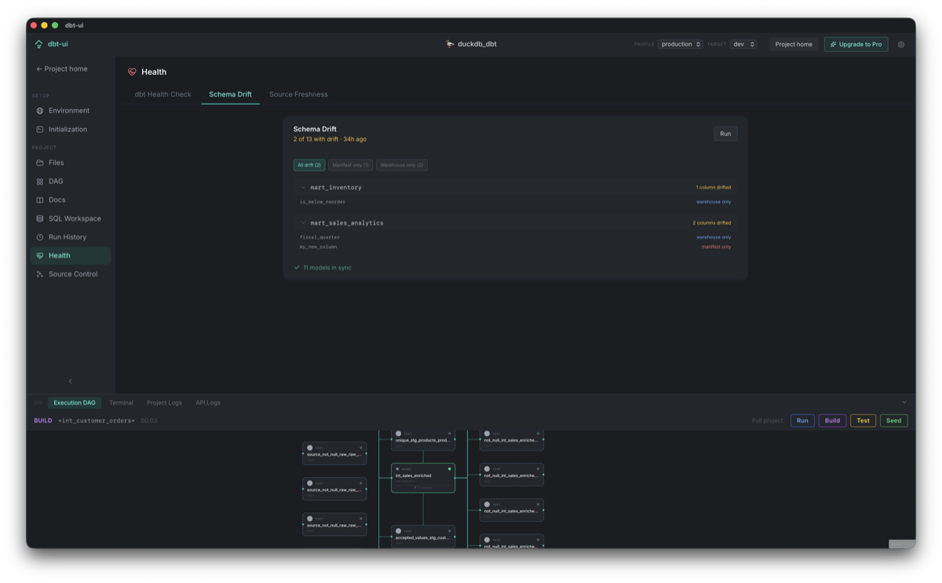Switch to the Schema Drift tab
Image resolution: width=942 pixels, height=583 pixels.
pyautogui.click(x=230, y=94)
